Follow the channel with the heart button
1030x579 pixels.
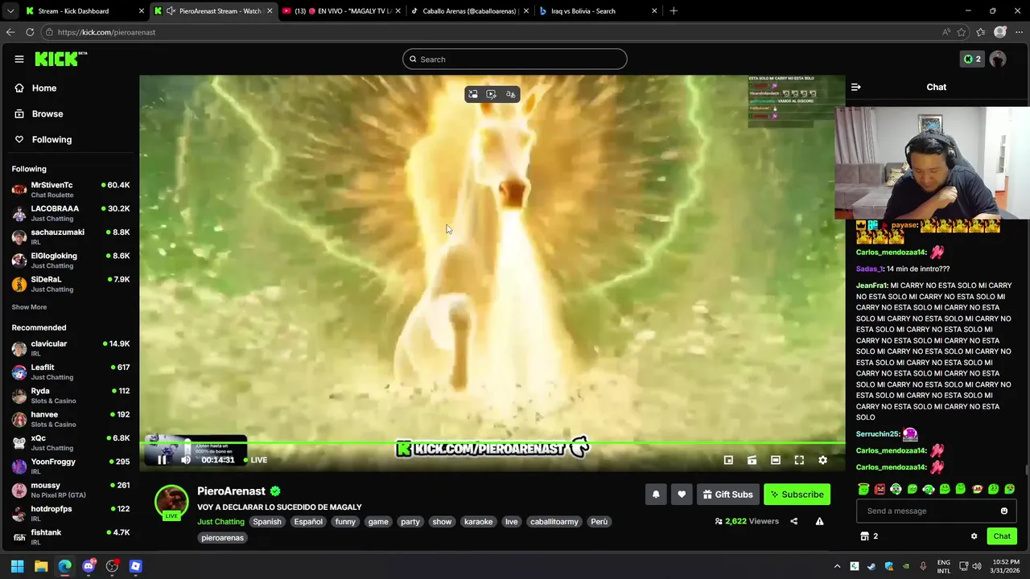tap(682, 495)
